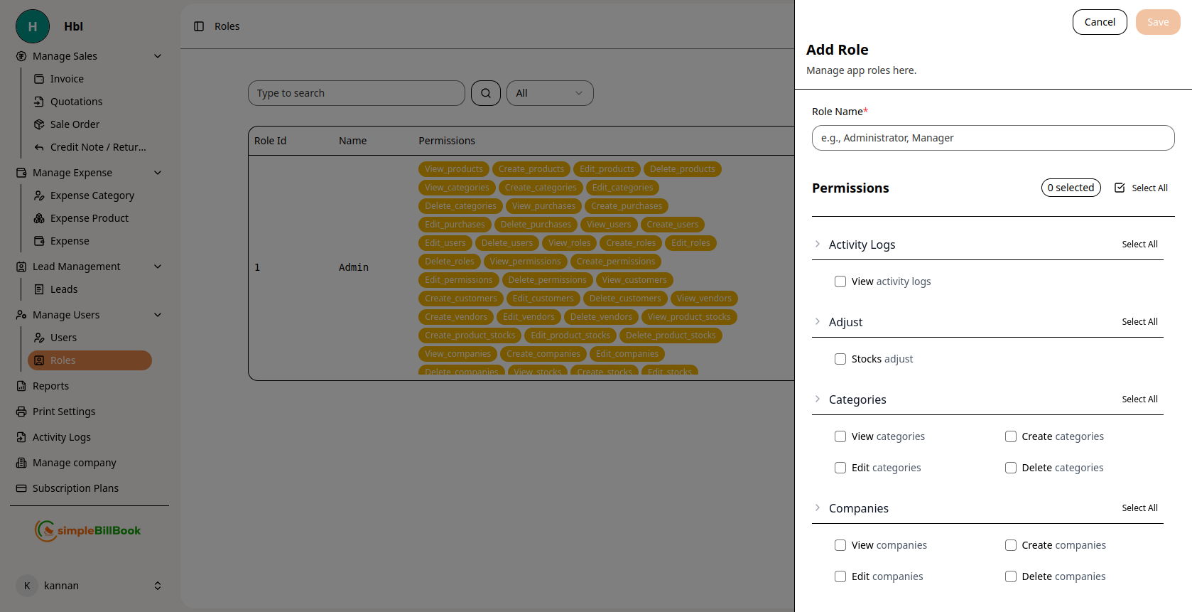Viewport: 1192px width, 612px height.
Task: Click Select All for Companies permissions
Action: pyautogui.click(x=1139, y=508)
